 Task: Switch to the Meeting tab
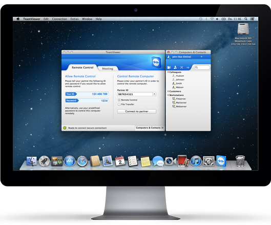click(108, 69)
